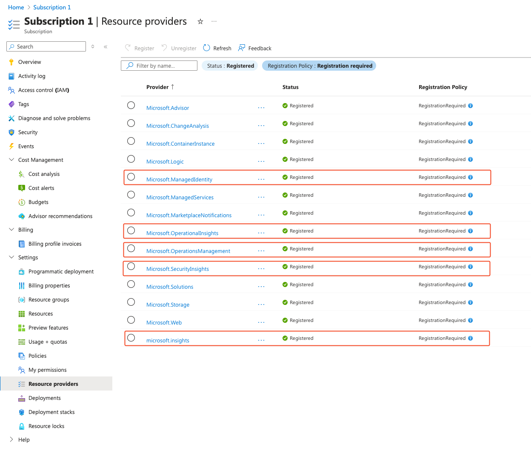Focus the sidebar Search field
Viewport: 531px width, 451px height.
click(46, 46)
